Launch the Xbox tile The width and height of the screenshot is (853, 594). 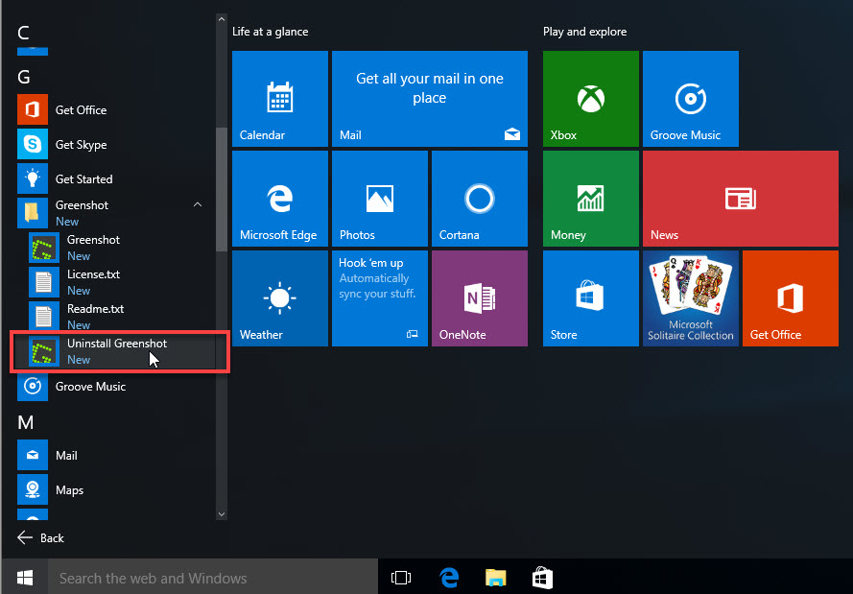tap(590, 99)
